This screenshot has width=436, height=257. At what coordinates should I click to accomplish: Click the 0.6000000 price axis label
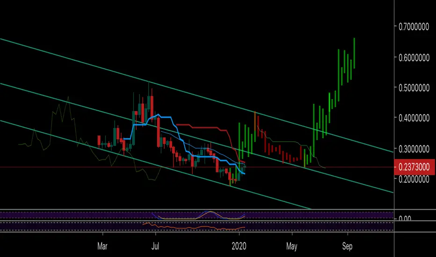(x=414, y=58)
